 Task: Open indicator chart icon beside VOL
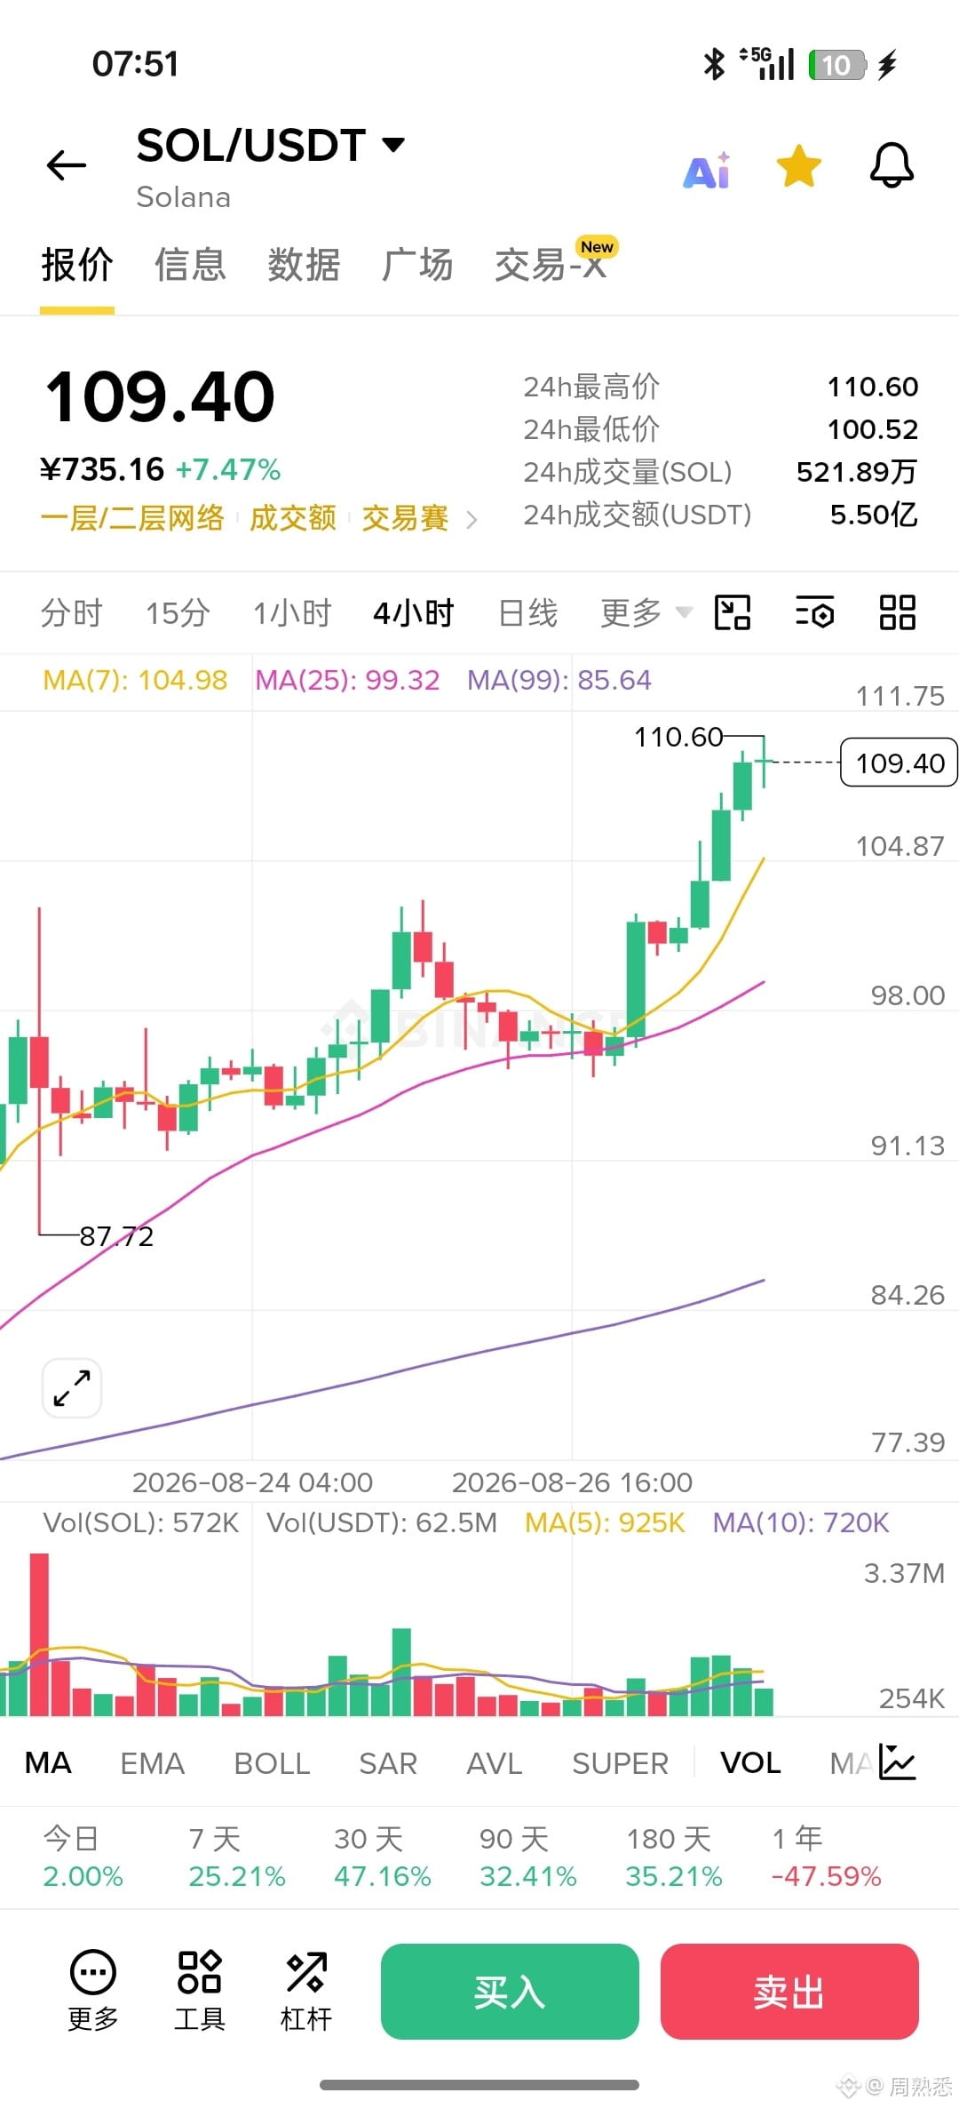coord(897,1761)
